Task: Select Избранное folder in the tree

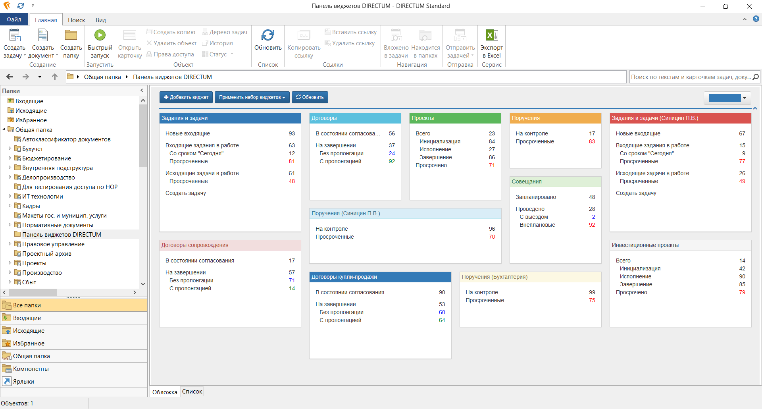Action: [x=31, y=120]
